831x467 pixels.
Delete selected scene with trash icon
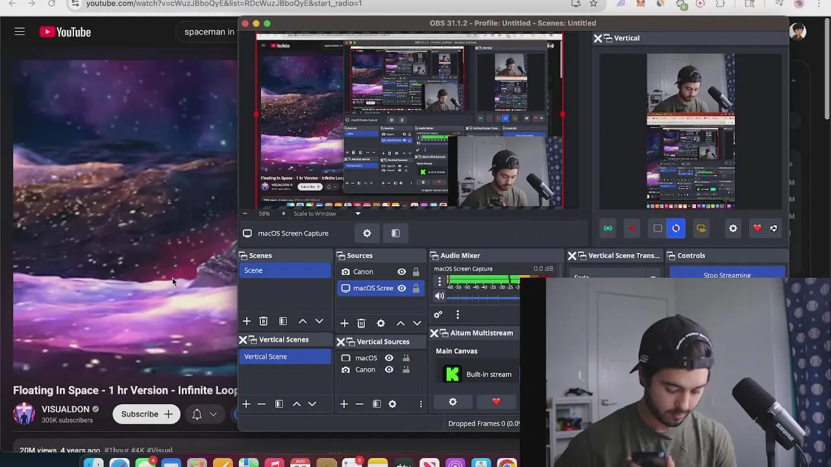[x=264, y=322]
